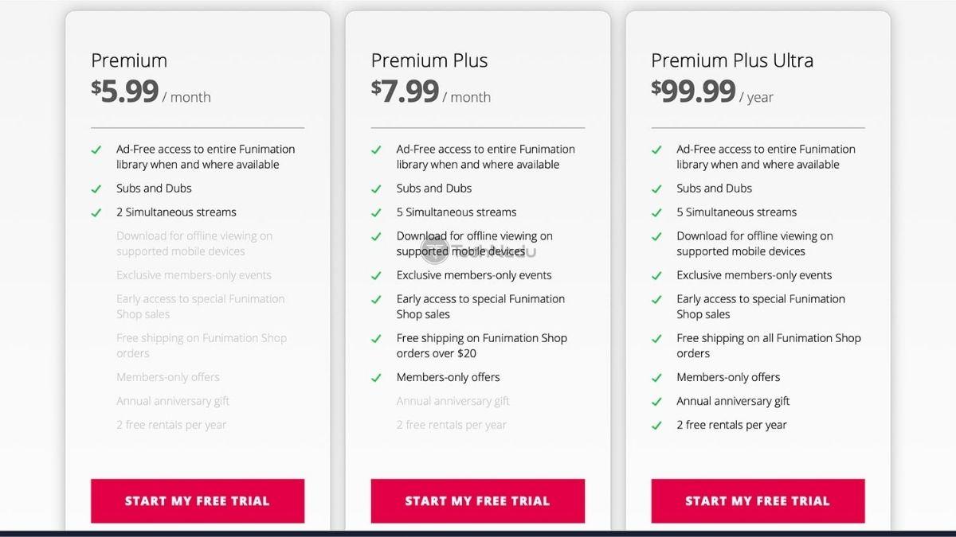956x537 pixels.
Task: Click Premium Plus Exclusive members-only events checkmark
Action: [376, 276]
